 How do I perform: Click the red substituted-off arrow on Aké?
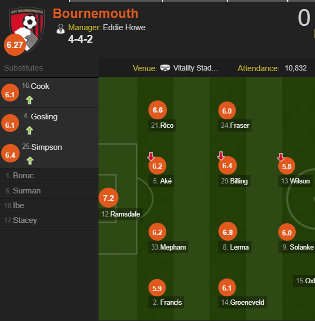click(151, 157)
